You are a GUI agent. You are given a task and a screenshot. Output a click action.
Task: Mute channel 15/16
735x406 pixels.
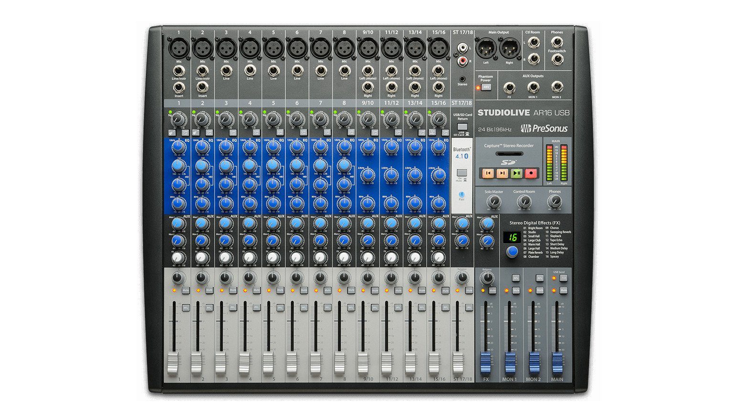point(445,290)
